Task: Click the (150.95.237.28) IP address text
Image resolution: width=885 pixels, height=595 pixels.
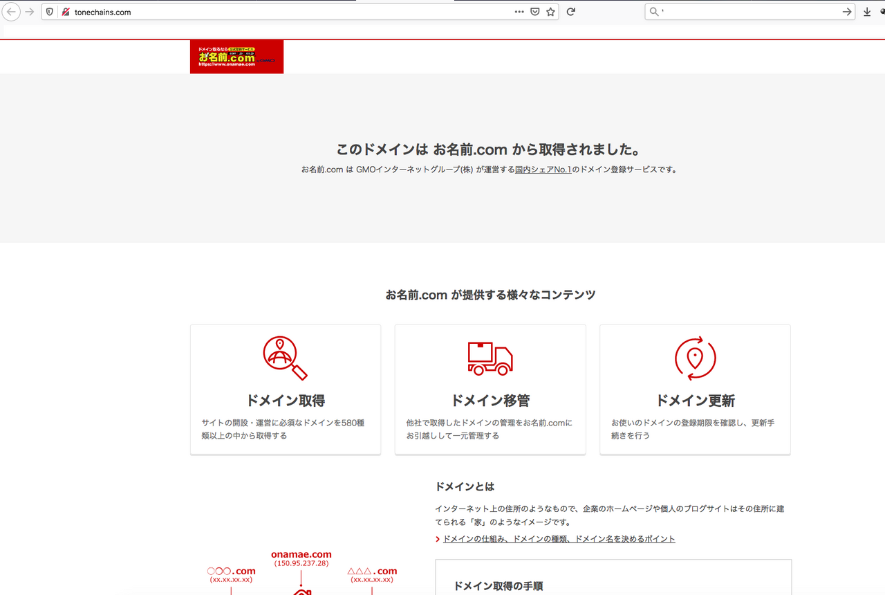Action: (301, 564)
